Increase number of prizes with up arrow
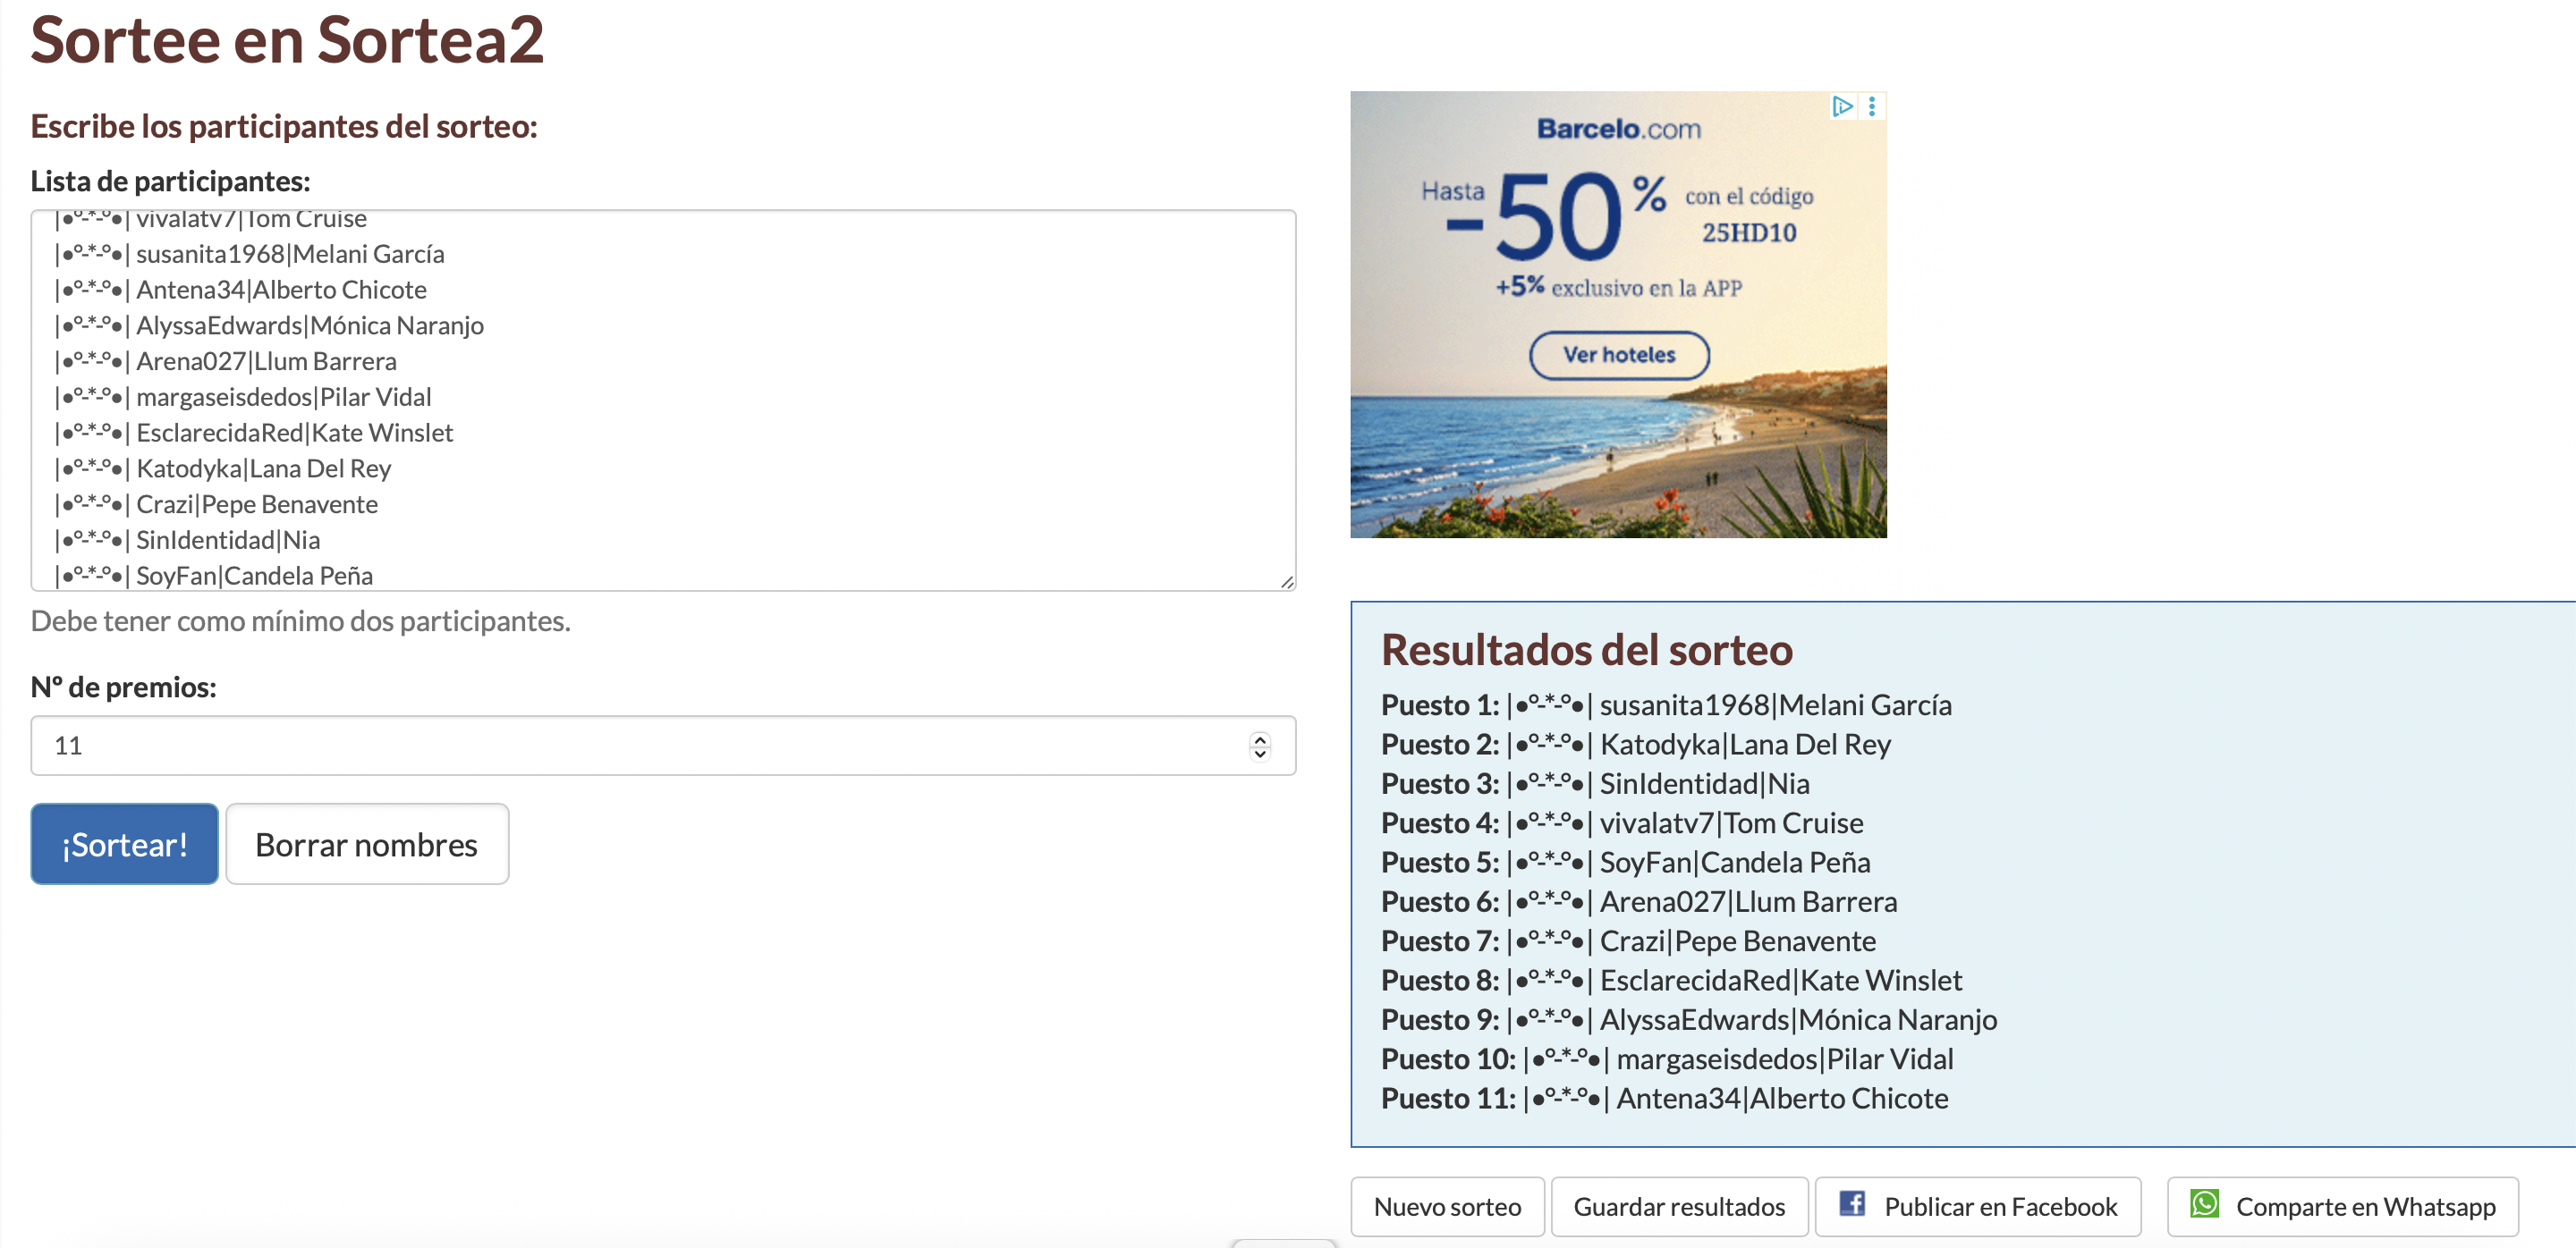This screenshot has height=1248, width=2576. point(1260,738)
